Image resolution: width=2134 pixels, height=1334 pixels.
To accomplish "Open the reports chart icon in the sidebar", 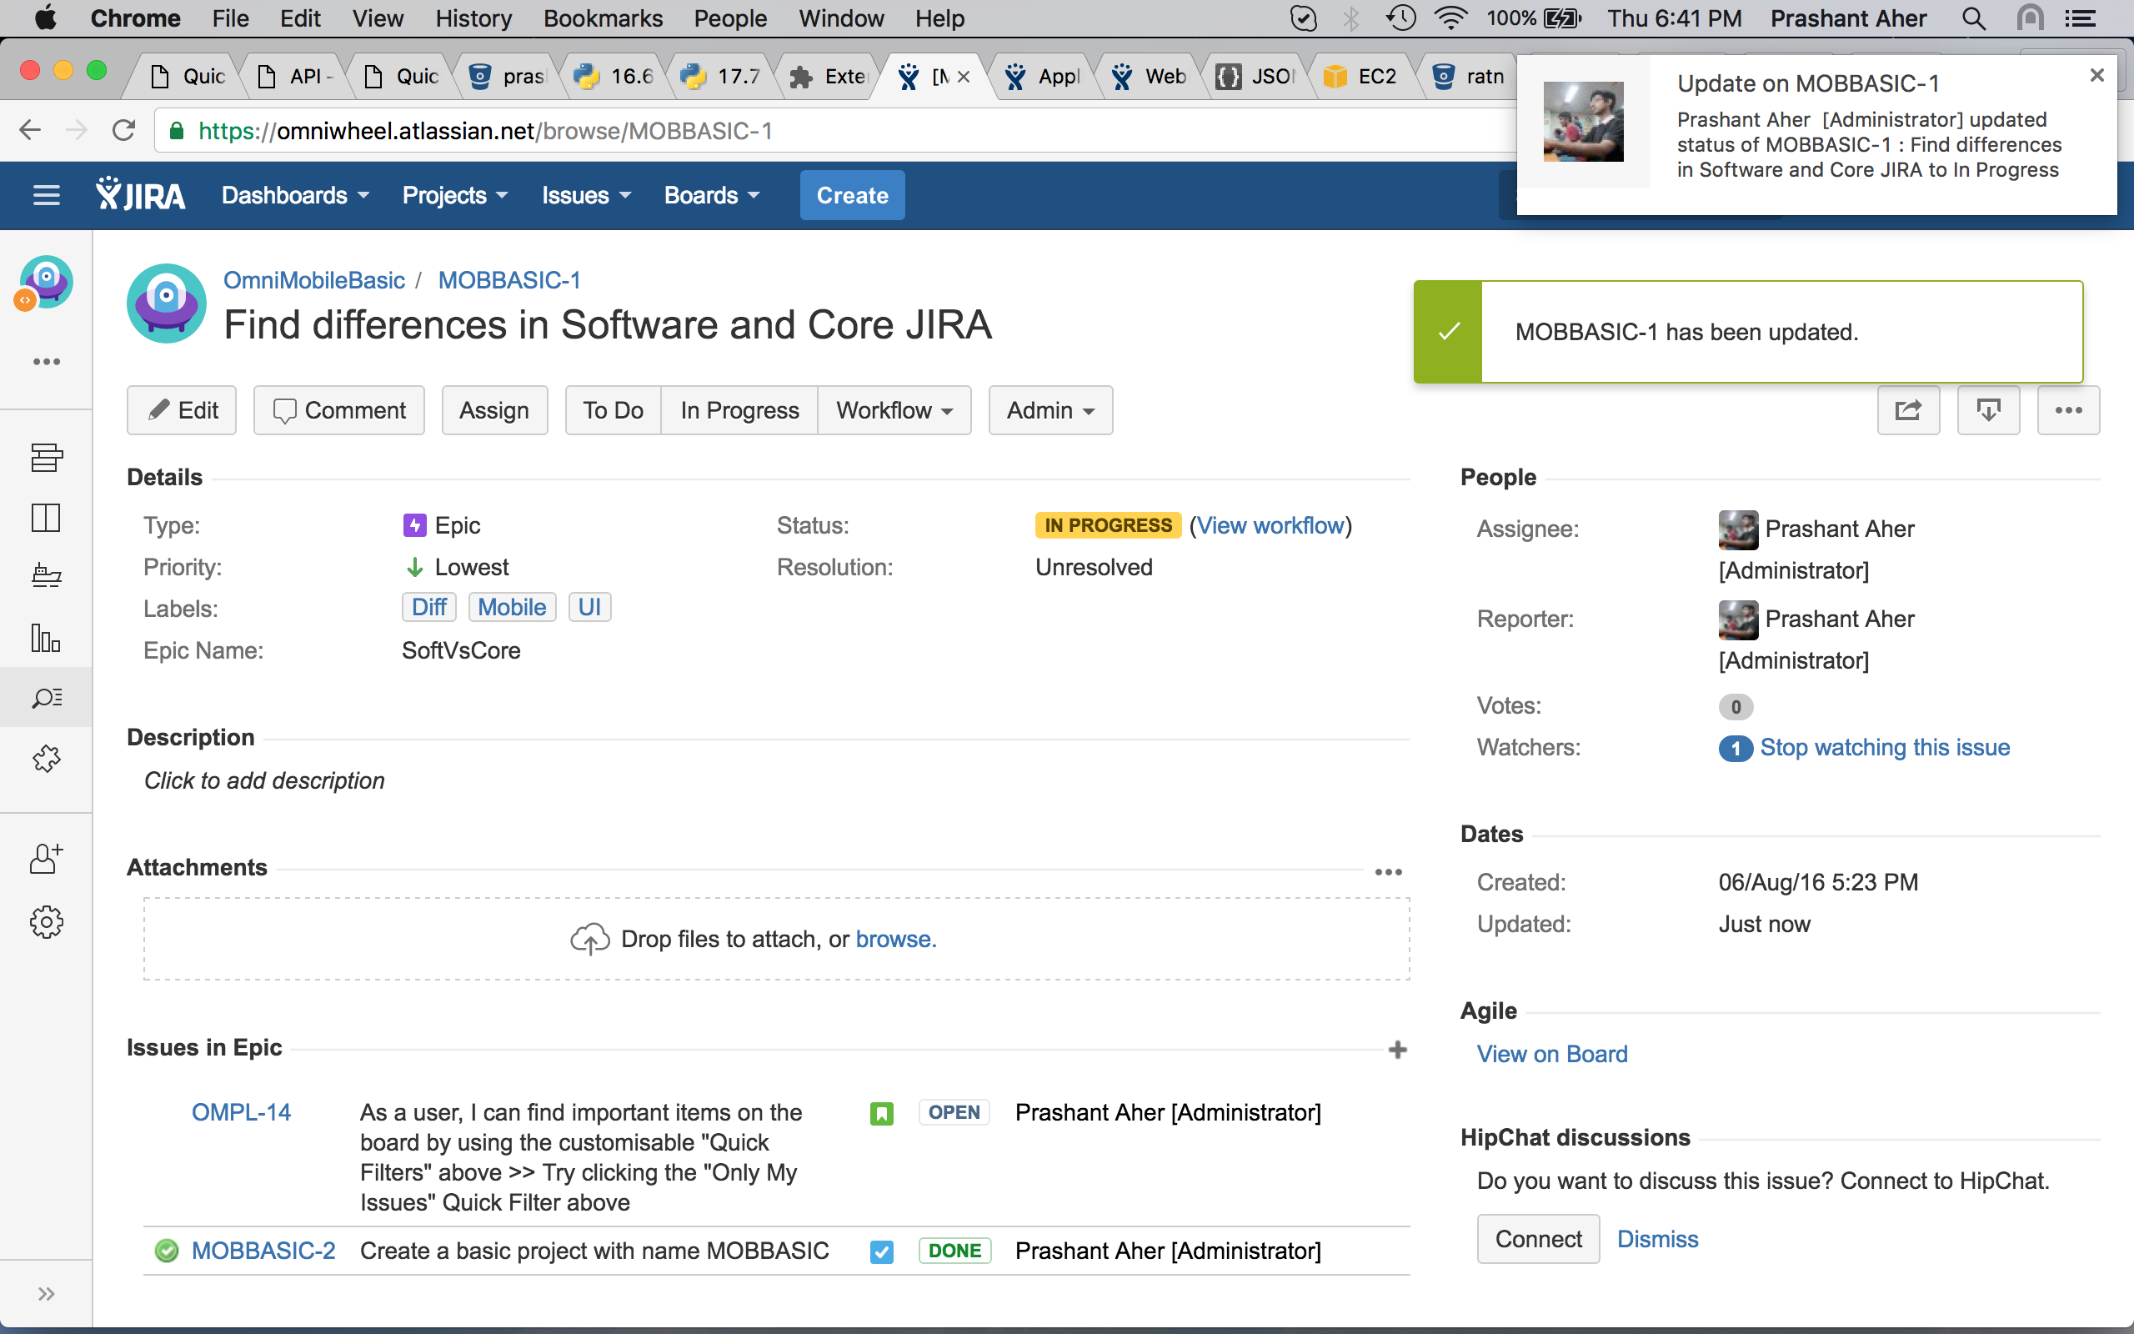I will pos(46,638).
